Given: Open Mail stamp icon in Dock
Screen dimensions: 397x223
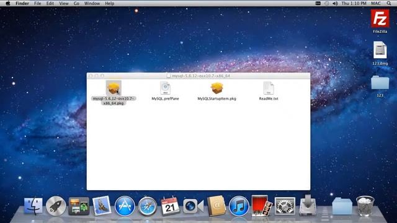Looking at the screenshot, I should pos(102,206).
